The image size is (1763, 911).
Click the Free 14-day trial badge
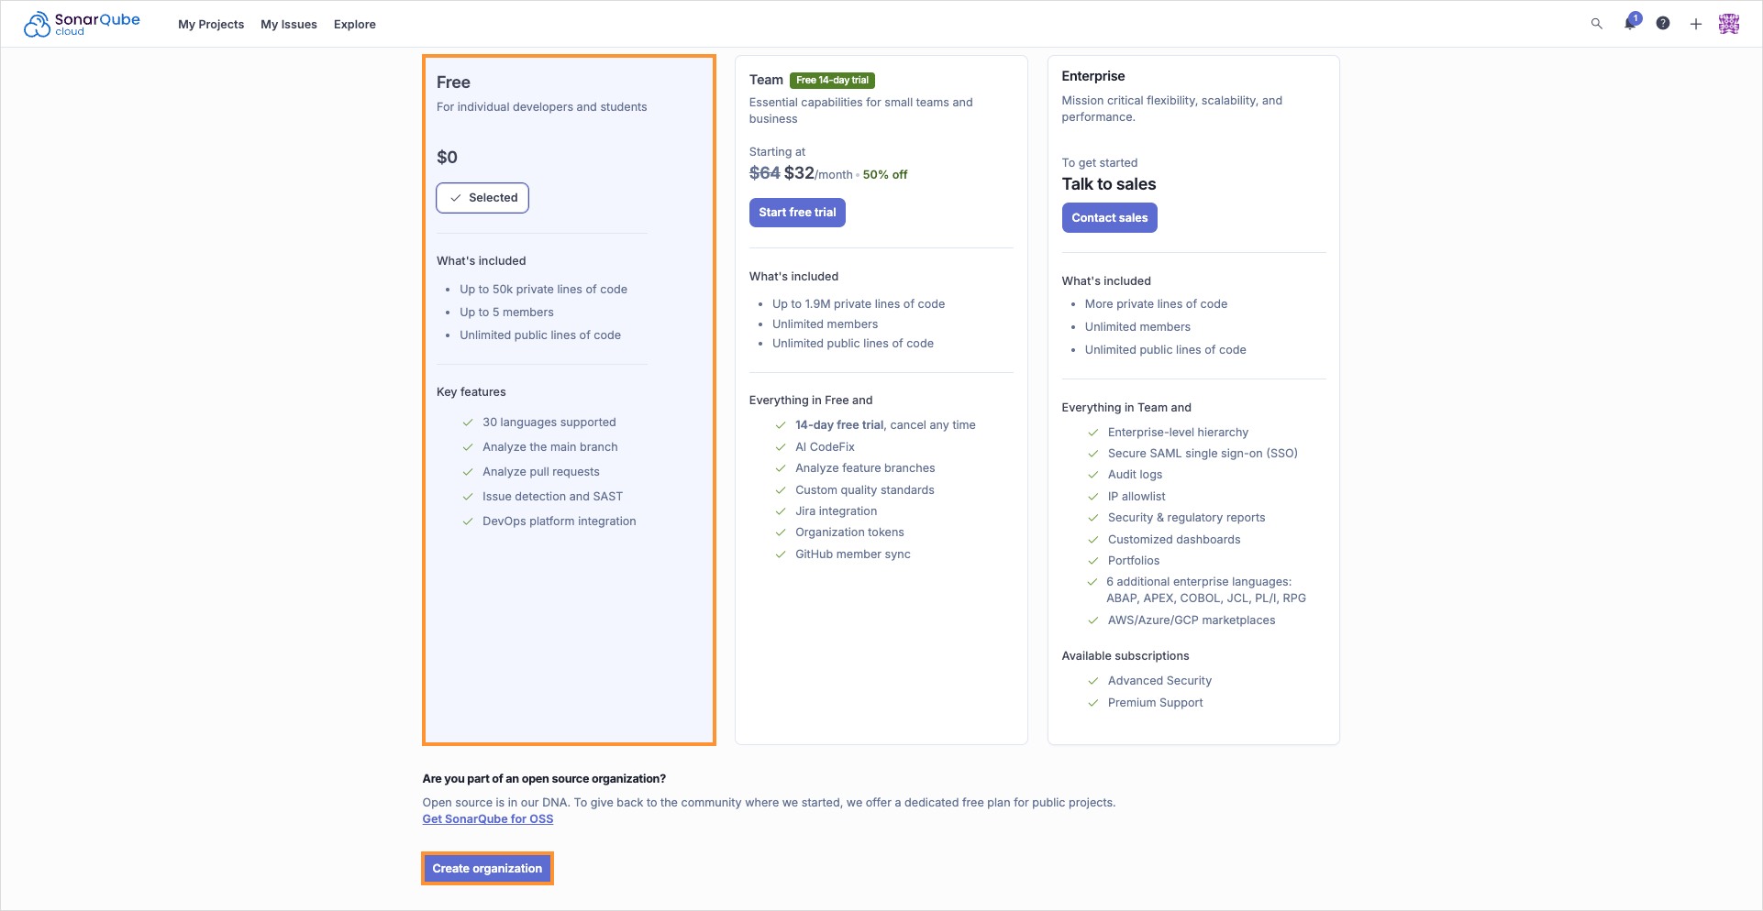coord(832,81)
